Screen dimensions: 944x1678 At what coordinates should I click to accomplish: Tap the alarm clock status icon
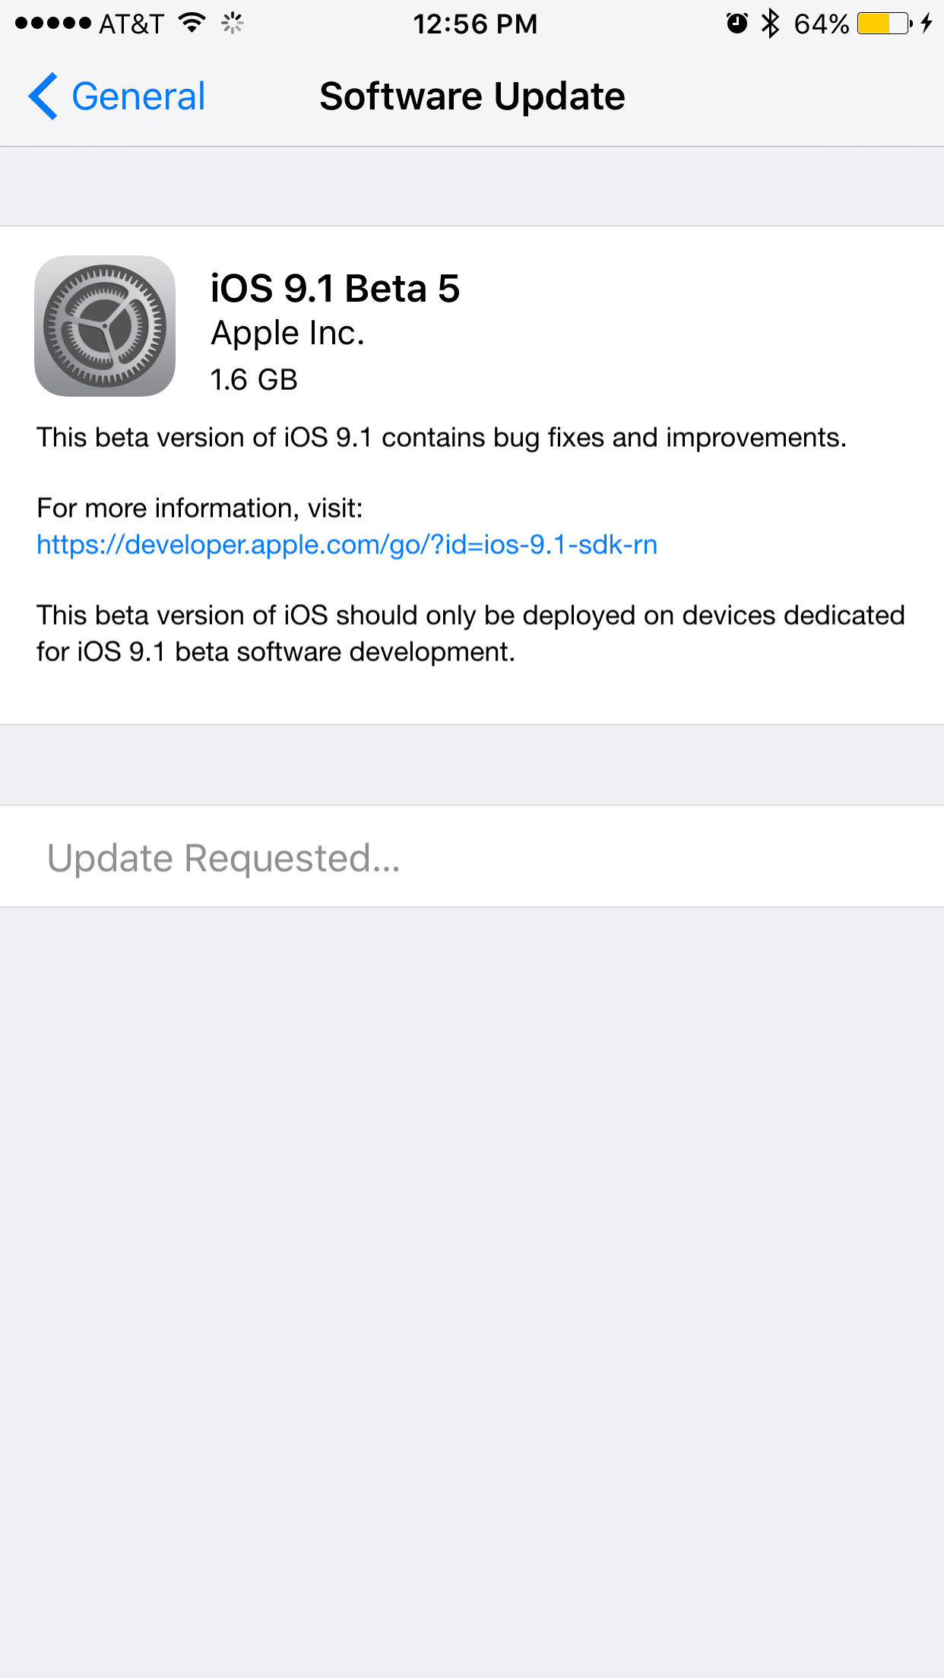(737, 24)
